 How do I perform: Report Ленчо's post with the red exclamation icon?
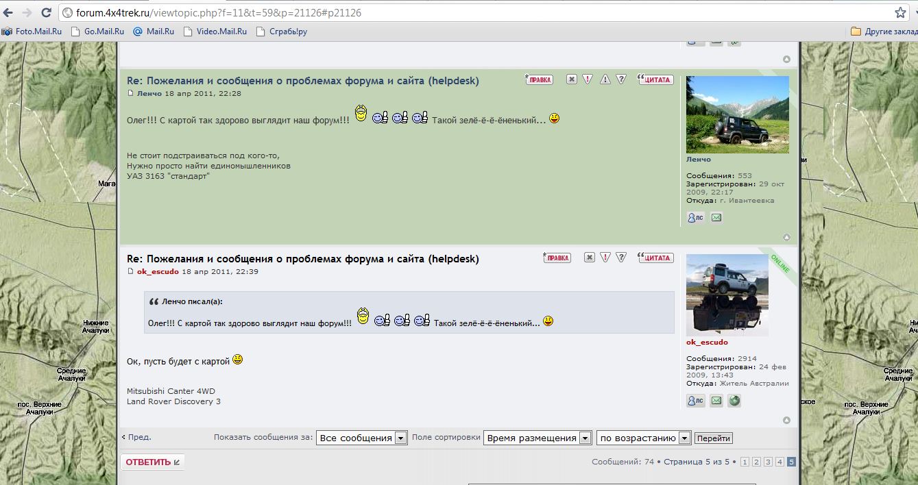pos(588,79)
